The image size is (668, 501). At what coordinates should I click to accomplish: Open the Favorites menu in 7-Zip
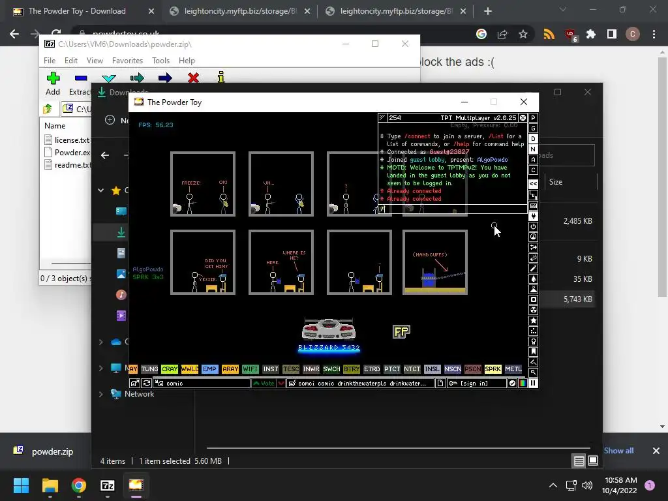point(127,61)
